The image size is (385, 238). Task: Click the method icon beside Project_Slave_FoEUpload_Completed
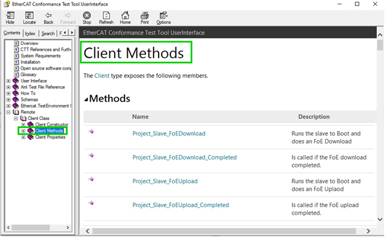point(91,203)
